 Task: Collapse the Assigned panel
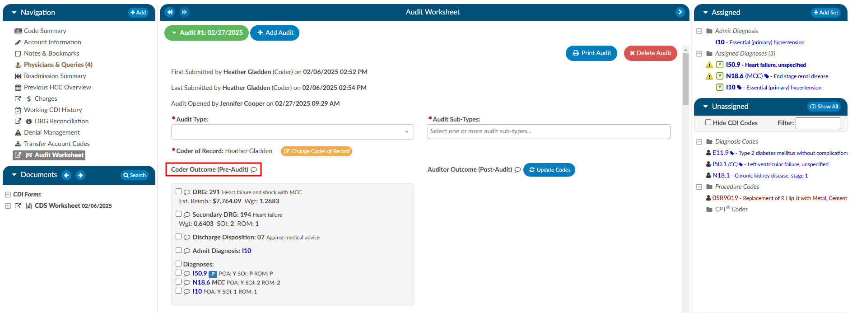(705, 13)
